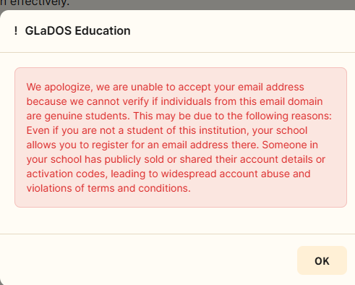Screen dimensions: 355x285
Task: Click the blank space below the error box
Action: pos(177,220)
